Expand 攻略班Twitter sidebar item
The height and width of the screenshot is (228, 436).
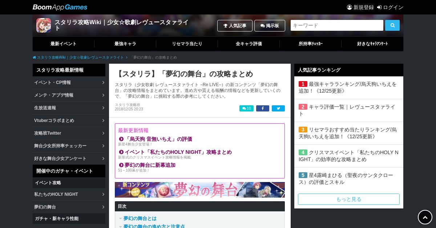(69, 133)
